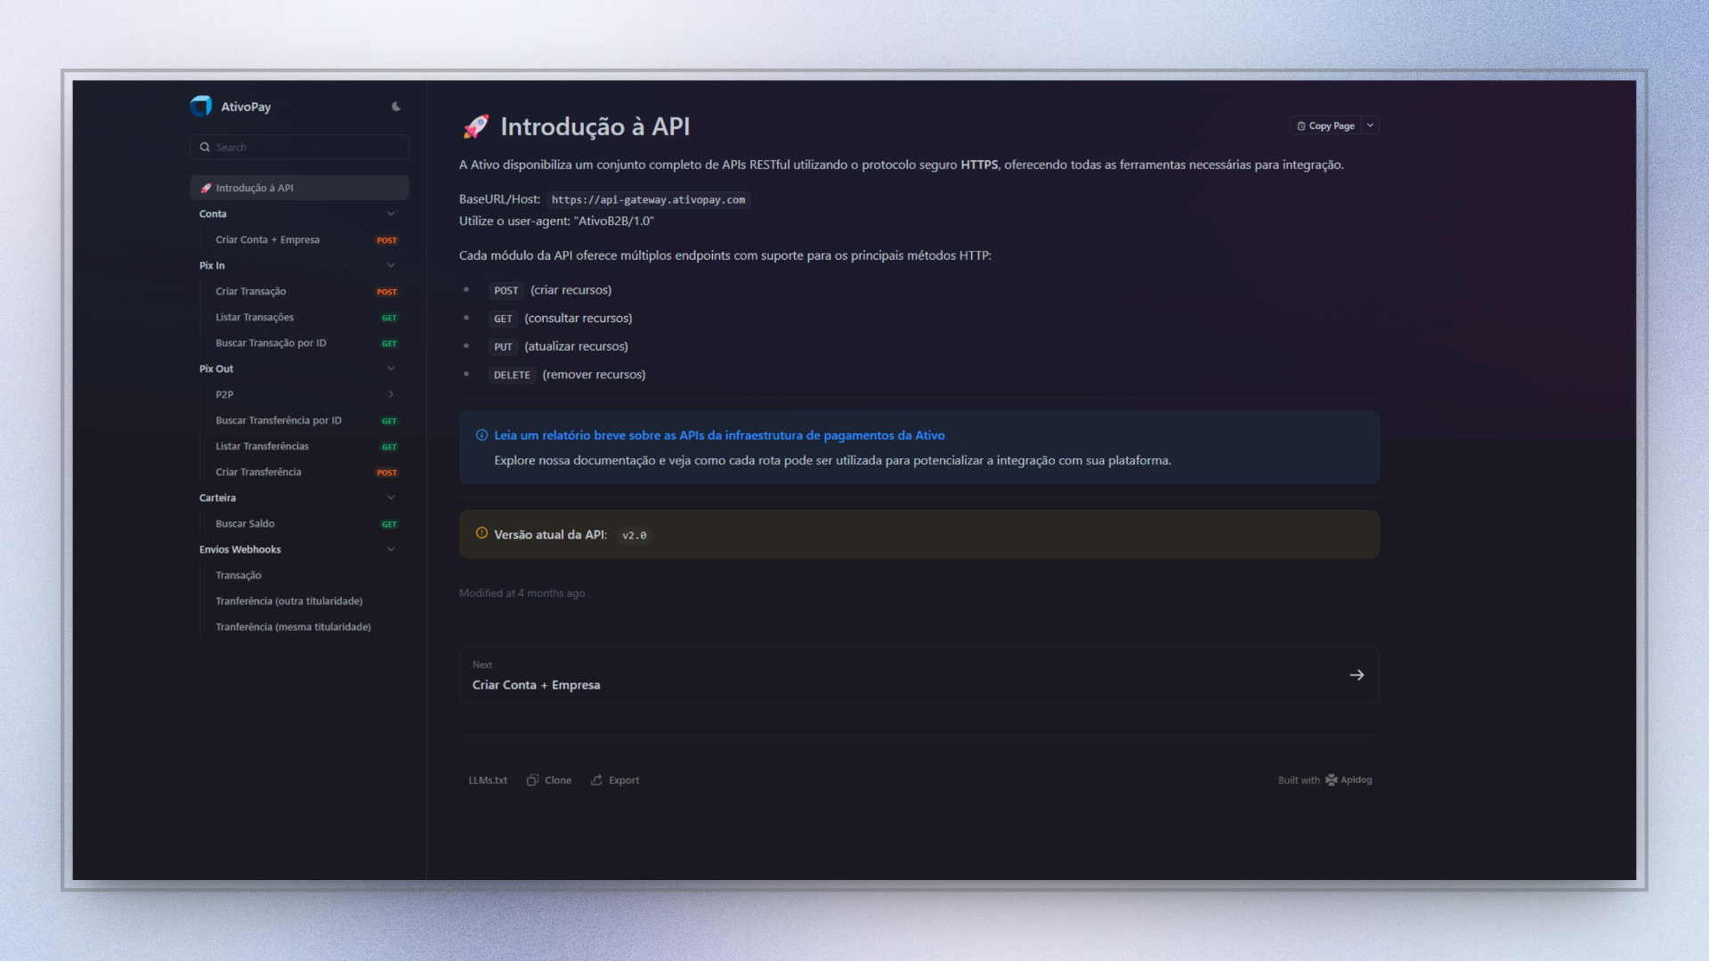Click the Clone icon in footer
The height and width of the screenshot is (961, 1709).
[x=532, y=780]
